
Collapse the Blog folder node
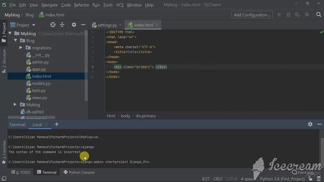[16, 40]
